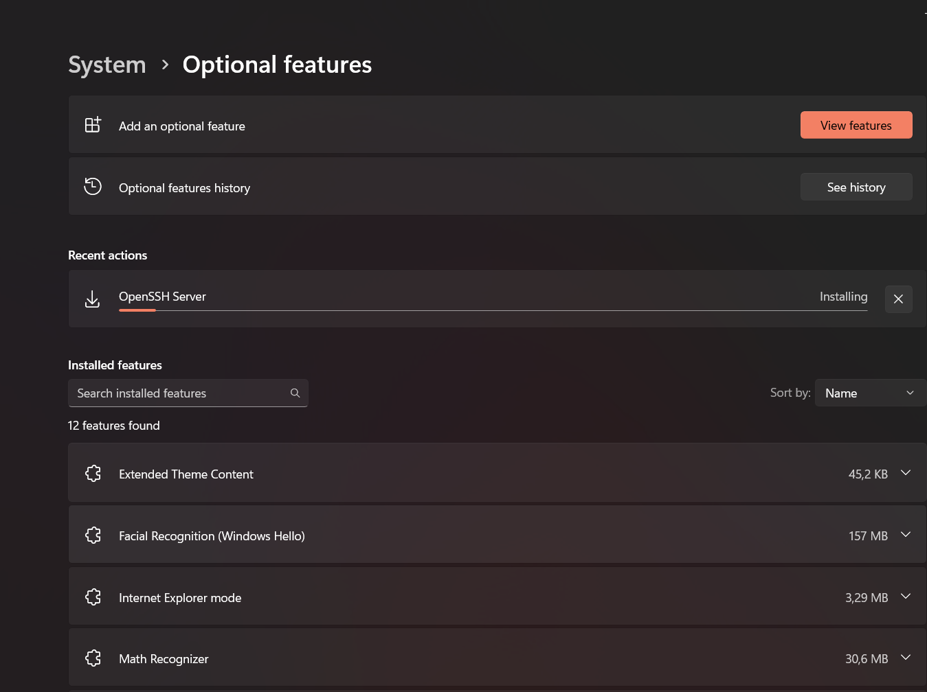
Task: Click the Add an optional feature grid icon
Action: 93,125
